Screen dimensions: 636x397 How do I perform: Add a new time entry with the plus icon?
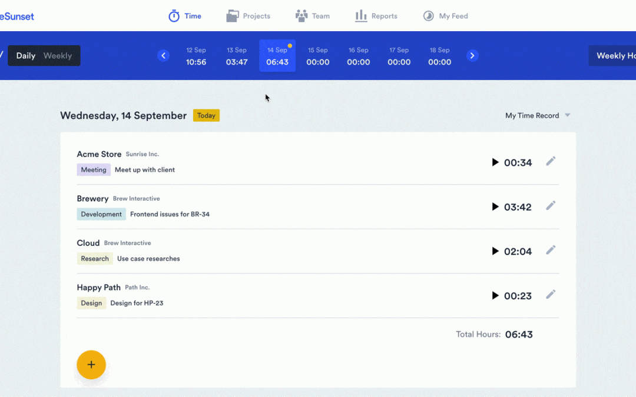point(91,365)
